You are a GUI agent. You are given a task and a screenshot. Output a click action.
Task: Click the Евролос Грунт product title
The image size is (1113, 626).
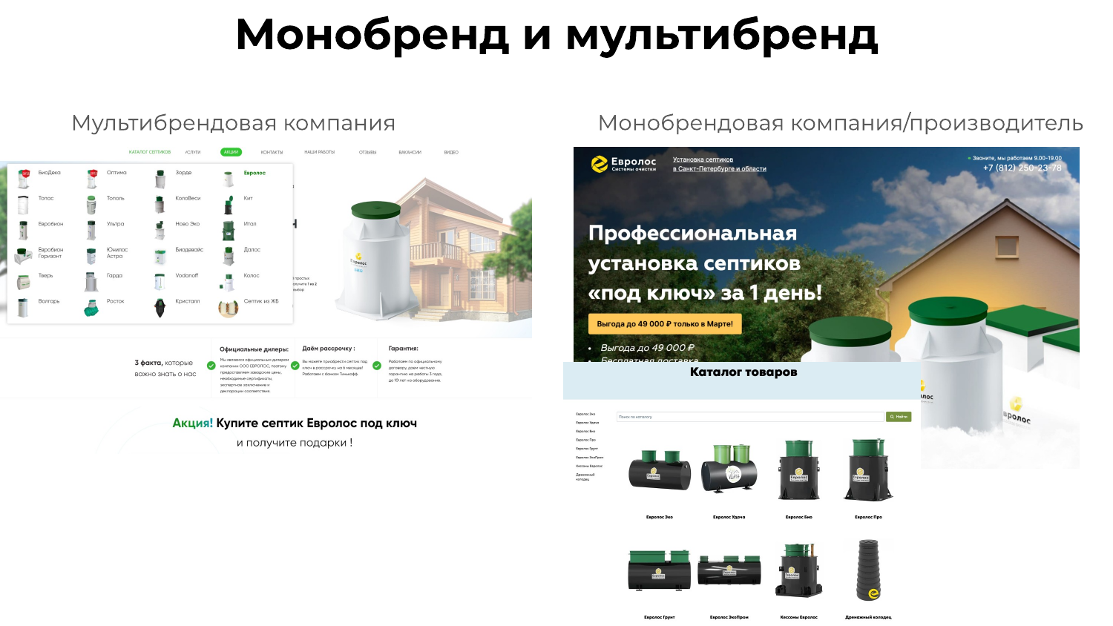click(660, 617)
